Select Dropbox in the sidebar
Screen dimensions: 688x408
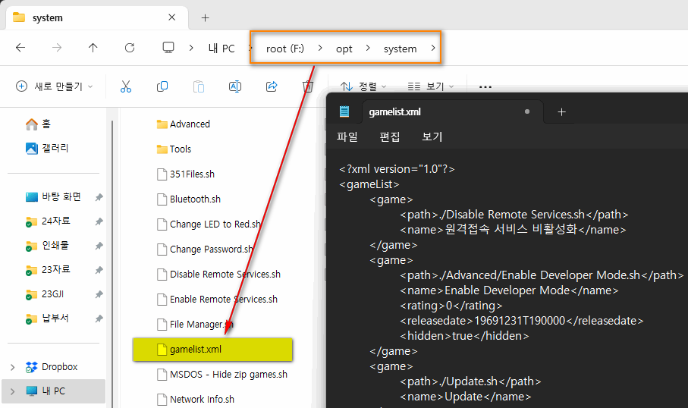(52, 367)
